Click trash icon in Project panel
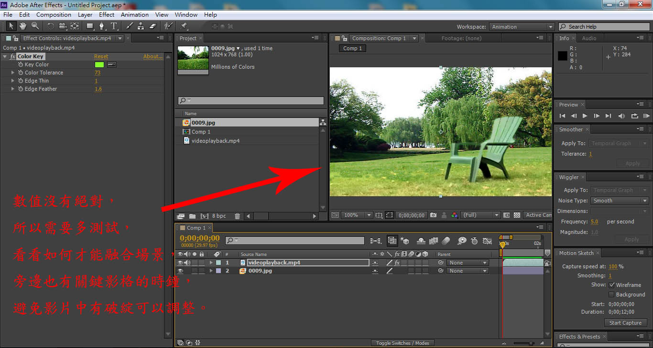Viewport: 653px width, 348px height. (x=238, y=216)
